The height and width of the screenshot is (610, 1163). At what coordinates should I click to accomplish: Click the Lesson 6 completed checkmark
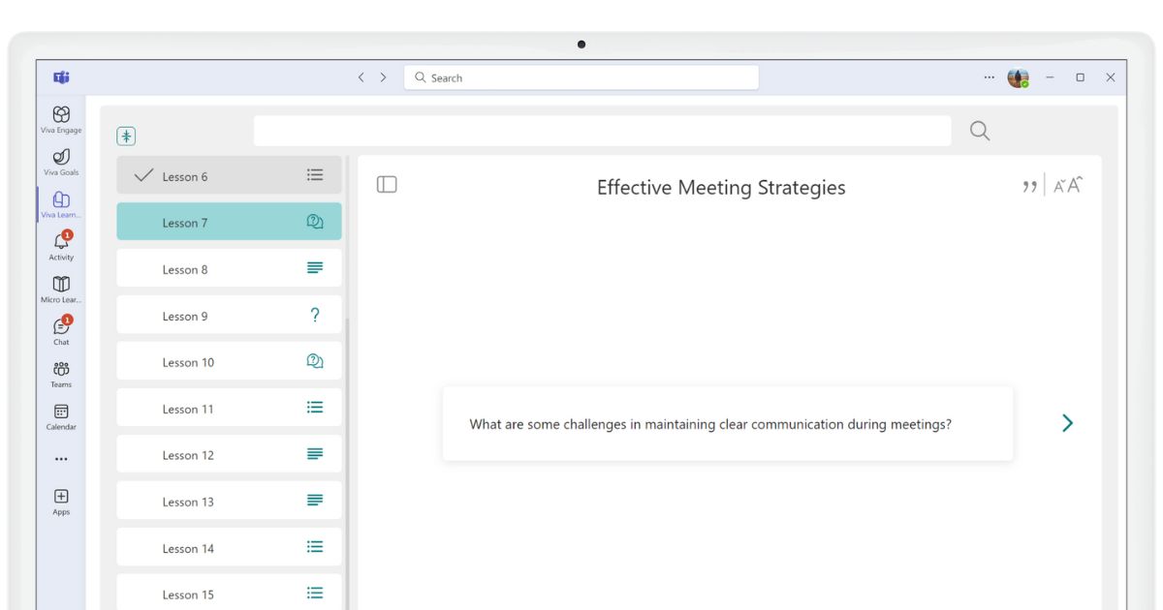(143, 175)
